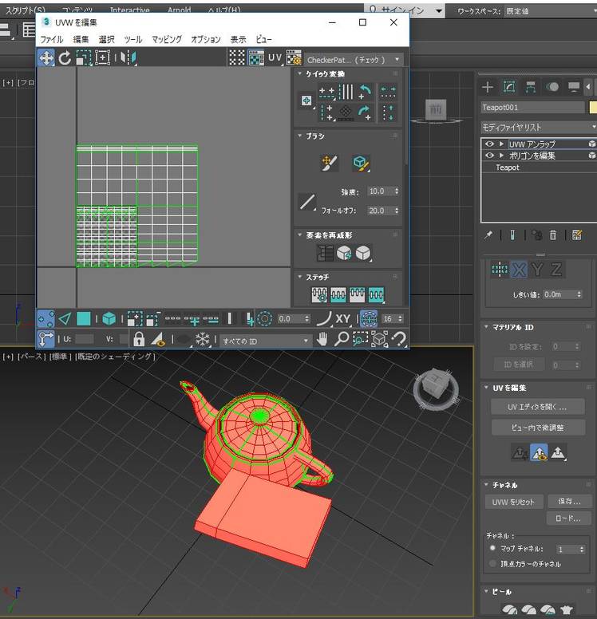Click the Pan hand tool in UVW editor
The image size is (597, 619).
point(322,339)
